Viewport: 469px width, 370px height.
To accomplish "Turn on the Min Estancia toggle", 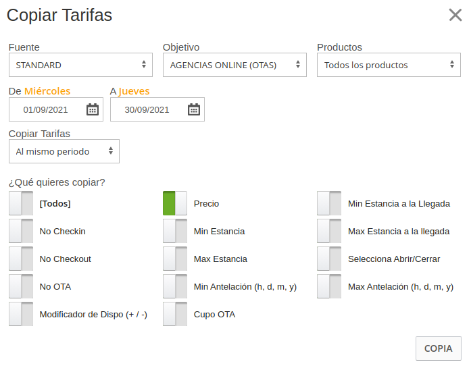I will 175,231.
